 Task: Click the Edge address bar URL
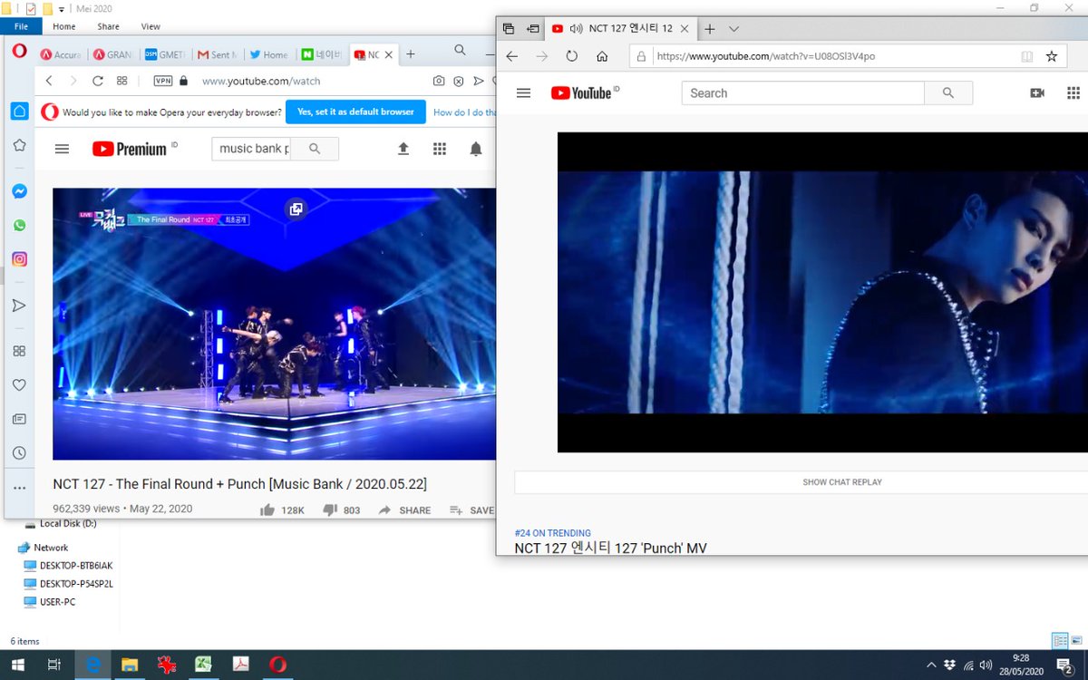coord(766,56)
